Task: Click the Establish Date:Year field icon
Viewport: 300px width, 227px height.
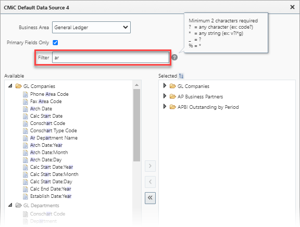Action: (x=25, y=196)
